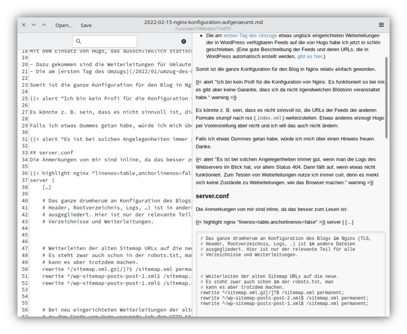The height and width of the screenshot is (334, 407).
Task: Click line 51 wp-sitemap-posts-post-2 rewrite
Action: (117, 276)
